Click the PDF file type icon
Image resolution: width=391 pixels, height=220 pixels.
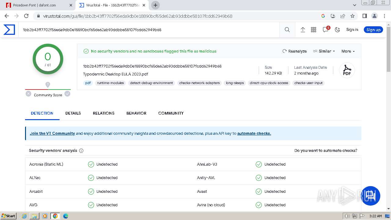tap(347, 70)
